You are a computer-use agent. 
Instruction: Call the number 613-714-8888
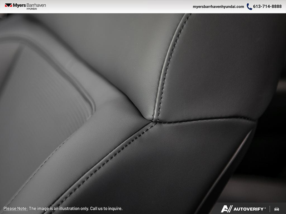[x=267, y=6]
